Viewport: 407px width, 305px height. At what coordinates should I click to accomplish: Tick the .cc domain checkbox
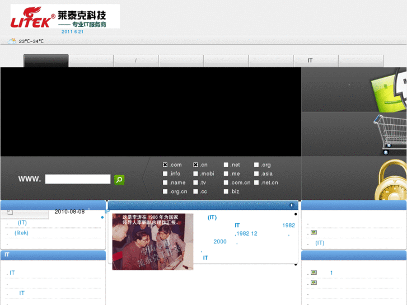coord(195,191)
